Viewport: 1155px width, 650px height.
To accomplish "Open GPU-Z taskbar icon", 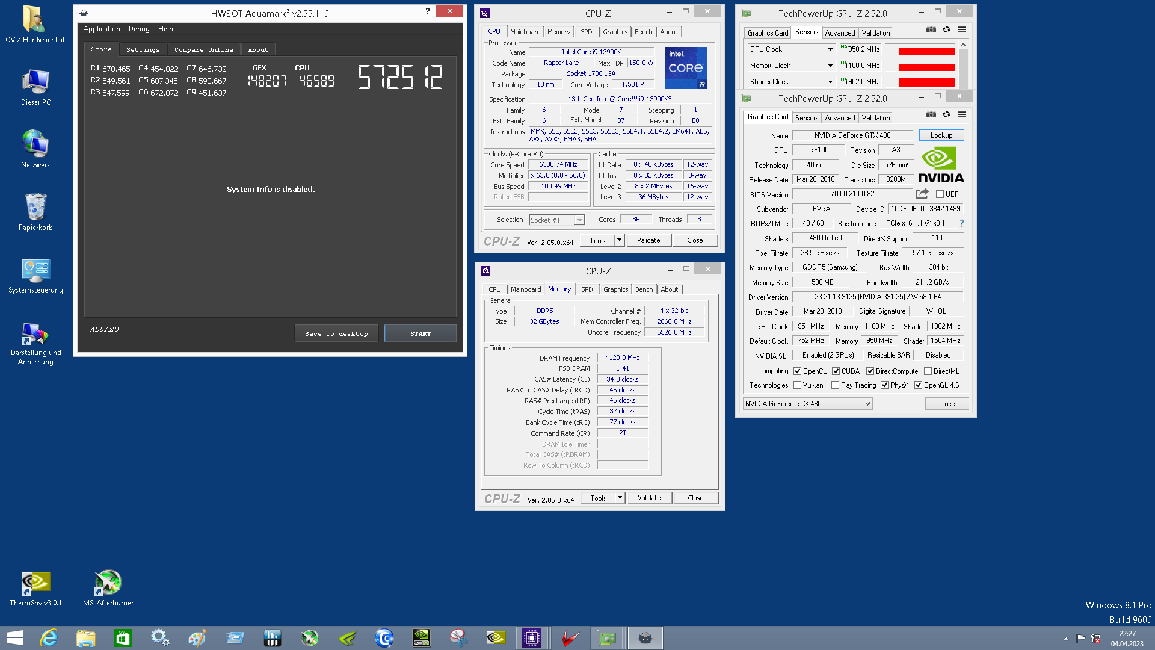I will 608,638.
